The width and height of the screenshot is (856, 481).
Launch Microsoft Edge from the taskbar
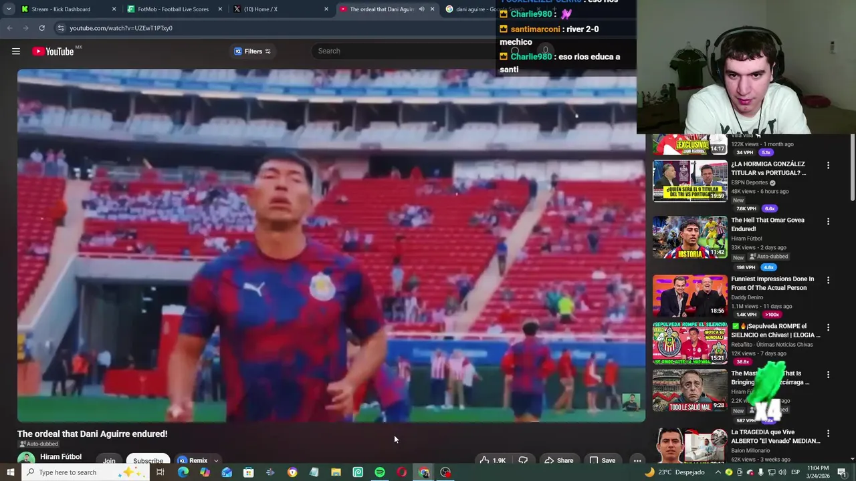tap(183, 472)
